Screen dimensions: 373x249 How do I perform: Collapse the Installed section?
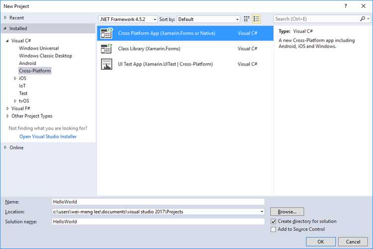5,28
